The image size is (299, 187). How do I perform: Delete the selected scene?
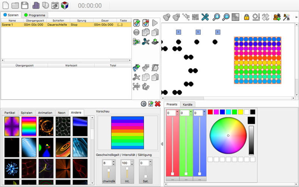click(x=146, y=23)
